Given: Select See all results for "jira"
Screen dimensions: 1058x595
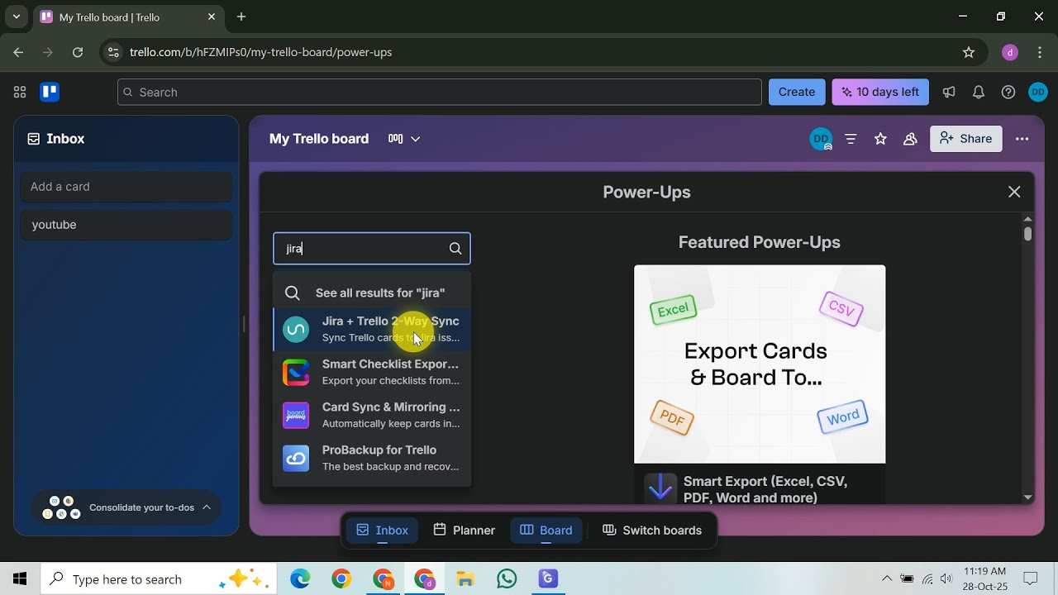Looking at the screenshot, I should (372, 293).
